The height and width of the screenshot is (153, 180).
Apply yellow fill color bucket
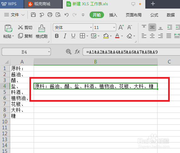click(106, 36)
